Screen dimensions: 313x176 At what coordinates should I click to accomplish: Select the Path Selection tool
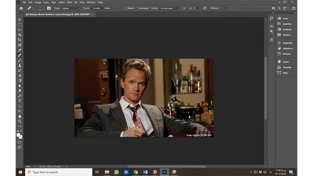(20, 106)
